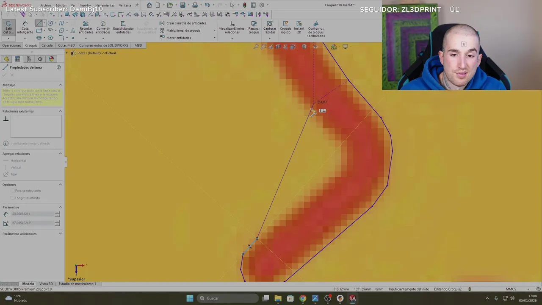This screenshot has height=305, width=542.
Task: Toggle Instant 2D
Action: pos(299,28)
